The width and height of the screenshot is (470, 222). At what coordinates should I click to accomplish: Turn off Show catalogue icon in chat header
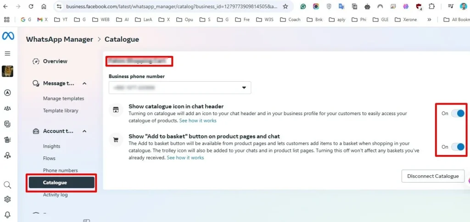(x=458, y=113)
